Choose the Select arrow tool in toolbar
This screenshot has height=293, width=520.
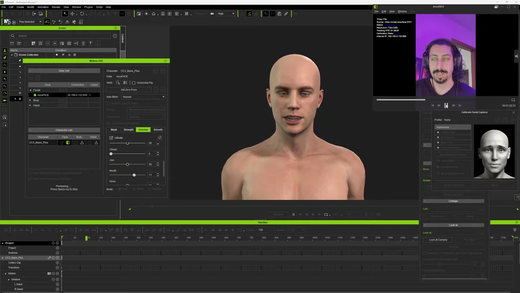click(65, 14)
